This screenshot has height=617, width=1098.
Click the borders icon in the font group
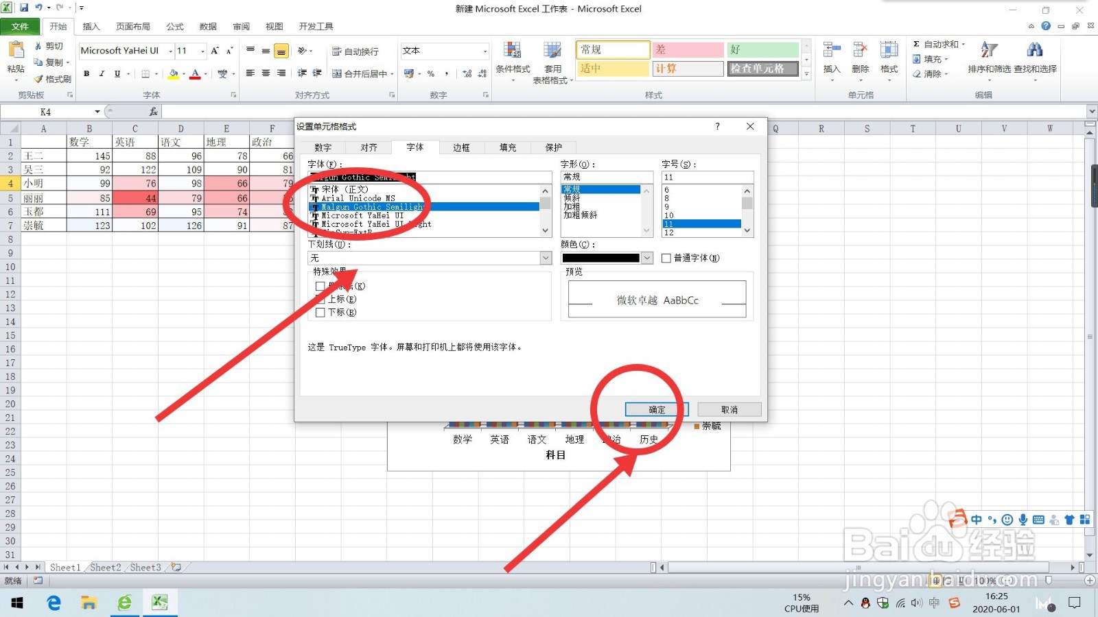145,73
